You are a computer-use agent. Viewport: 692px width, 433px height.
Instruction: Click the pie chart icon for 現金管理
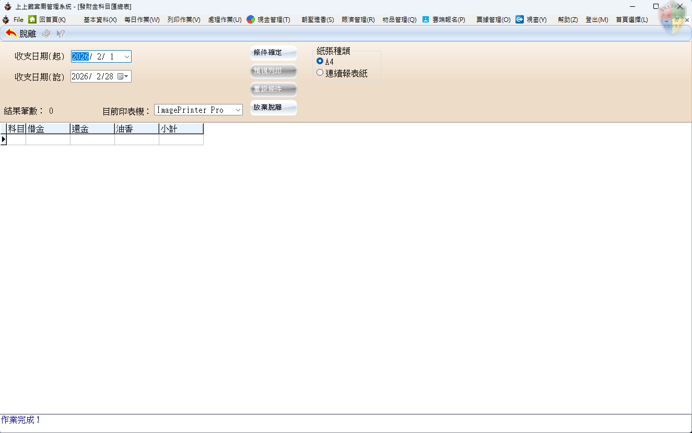coord(251,19)
